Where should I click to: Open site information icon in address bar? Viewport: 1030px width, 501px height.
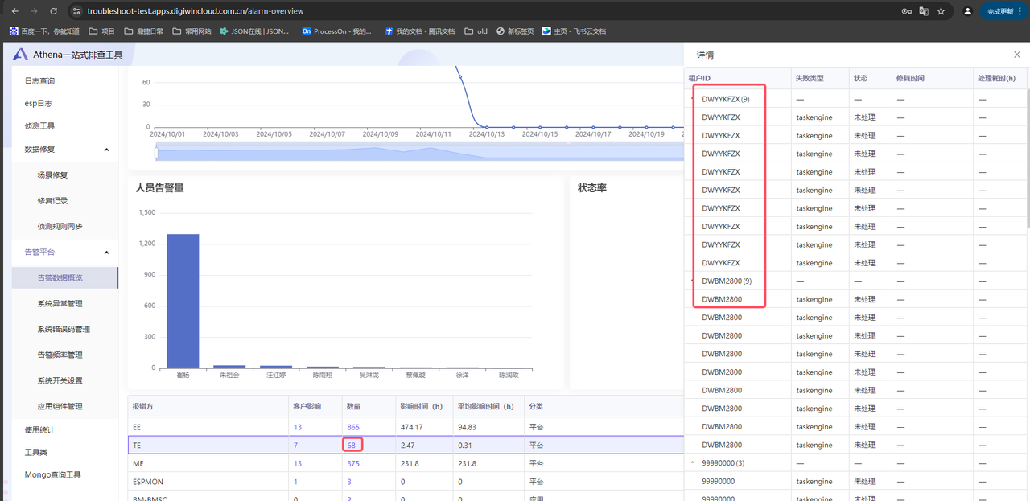[x=76, y=11]
